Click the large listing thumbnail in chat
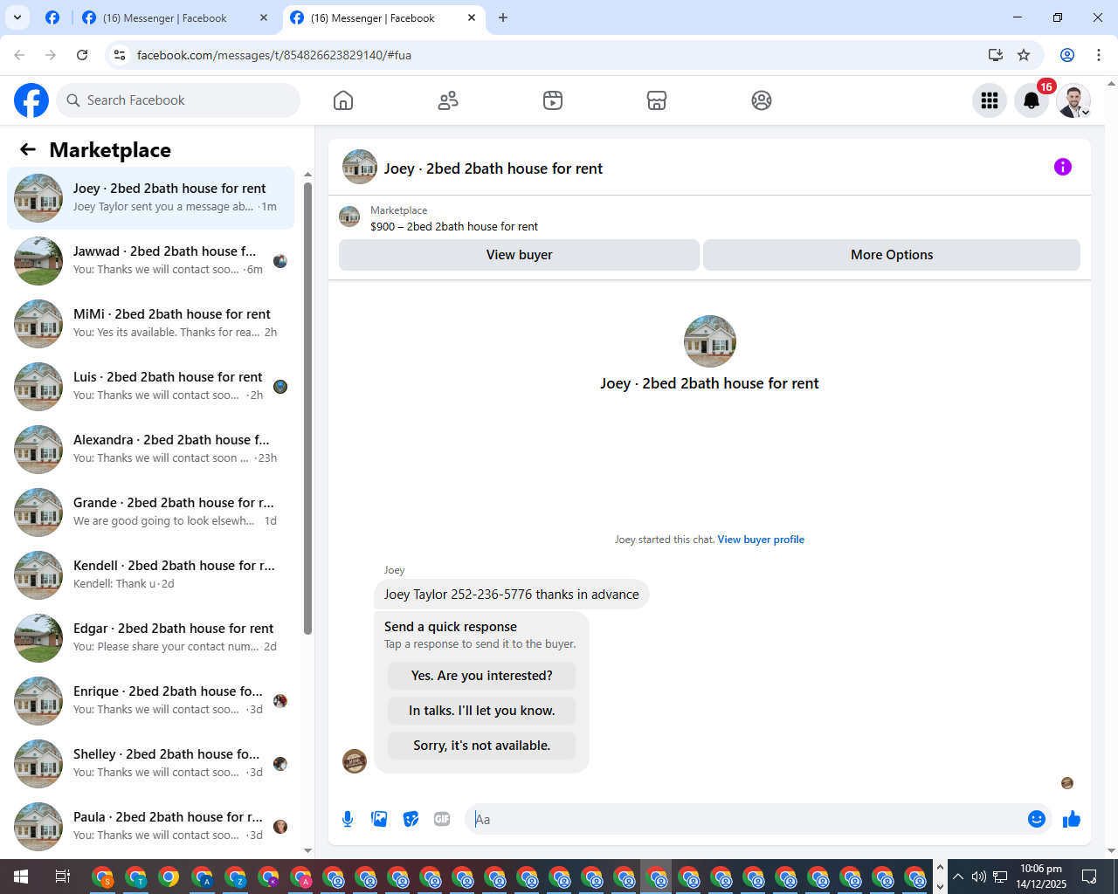 pos(709,341)
